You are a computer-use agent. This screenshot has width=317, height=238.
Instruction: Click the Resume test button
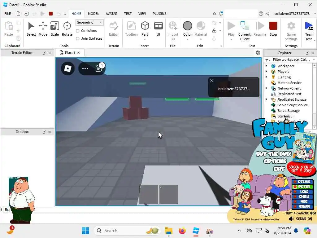pos(260,26)
